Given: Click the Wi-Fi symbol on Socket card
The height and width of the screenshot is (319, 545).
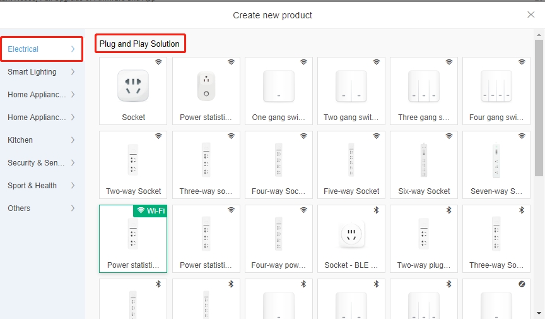Looking at the screenshot, I should pyautogui.click(x=158, y=63).
